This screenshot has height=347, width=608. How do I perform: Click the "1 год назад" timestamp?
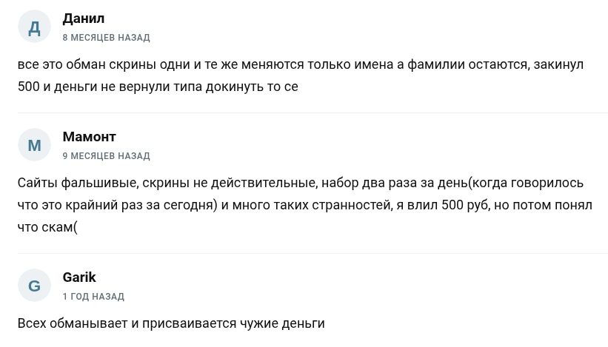coord(93,297)
